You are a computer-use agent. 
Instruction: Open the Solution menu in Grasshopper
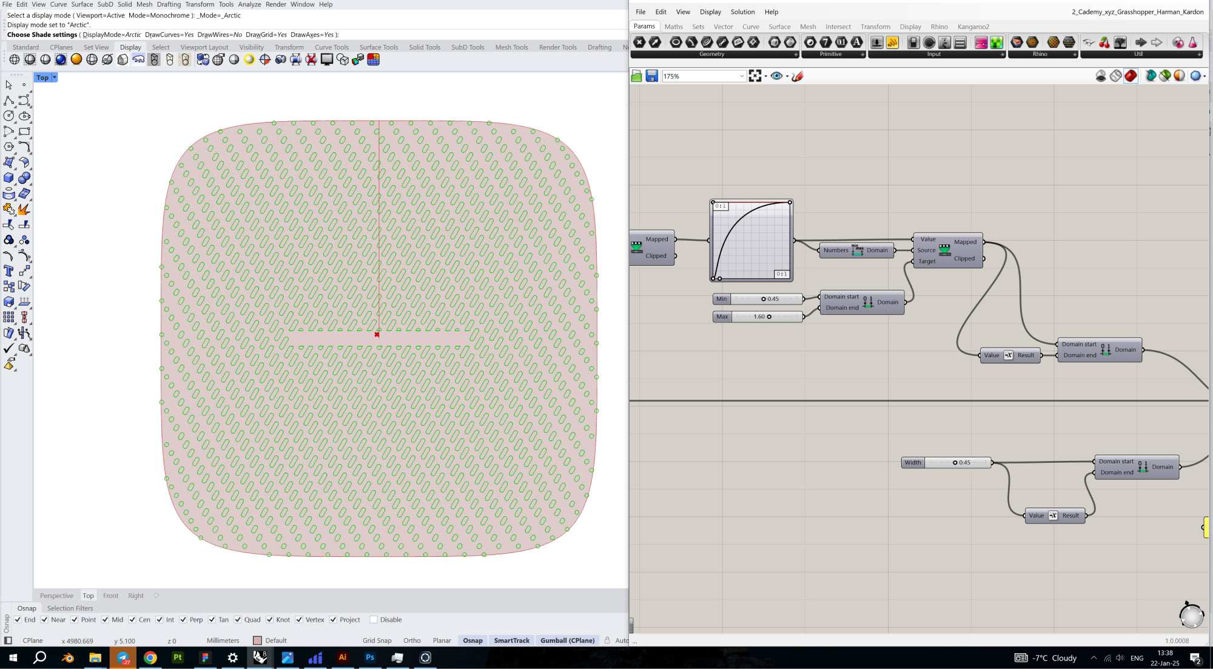(x=742, y=12)
